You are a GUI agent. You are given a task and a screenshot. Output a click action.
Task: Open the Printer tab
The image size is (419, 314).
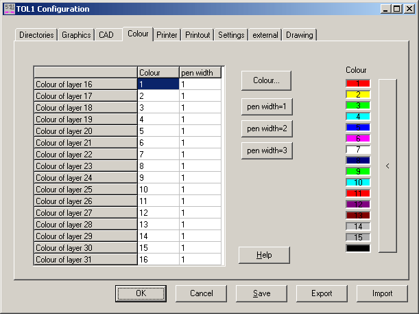pyautogui.click(x=167, y=35)
